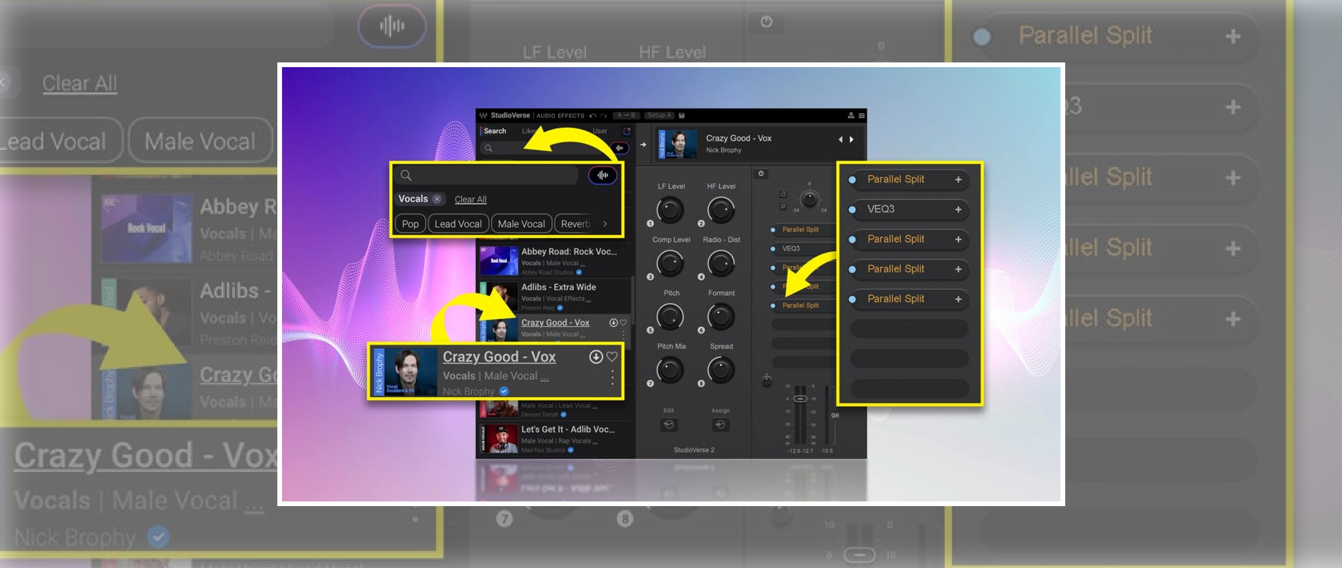1342x568 pixels.
Task: Like Crazy Good - Vox with enlarged heart icon
Action: (612, 357)
